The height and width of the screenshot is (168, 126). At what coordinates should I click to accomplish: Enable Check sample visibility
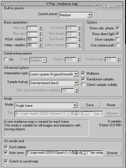pyautogui.click(x=83, y=85)
